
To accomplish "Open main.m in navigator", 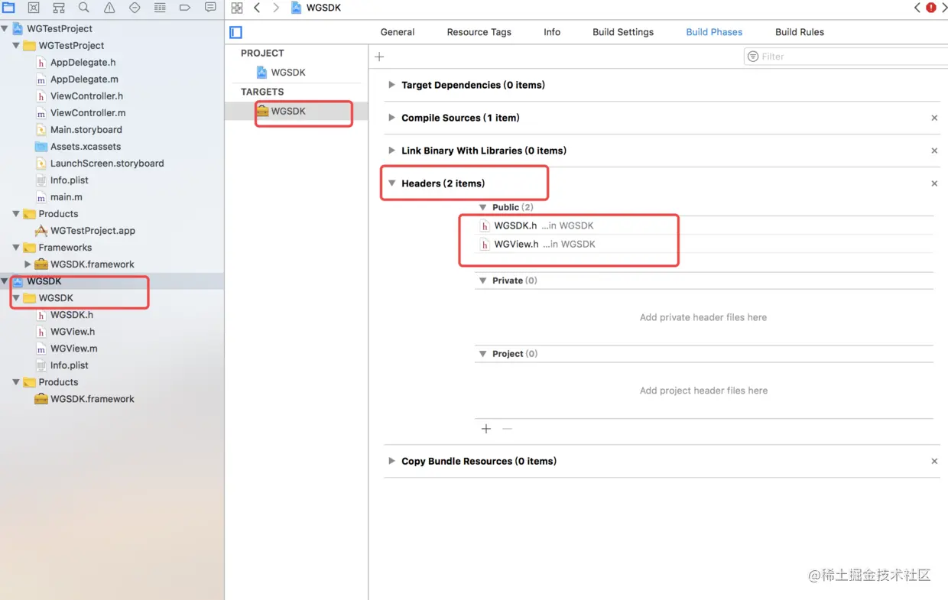I will (66, 197).
